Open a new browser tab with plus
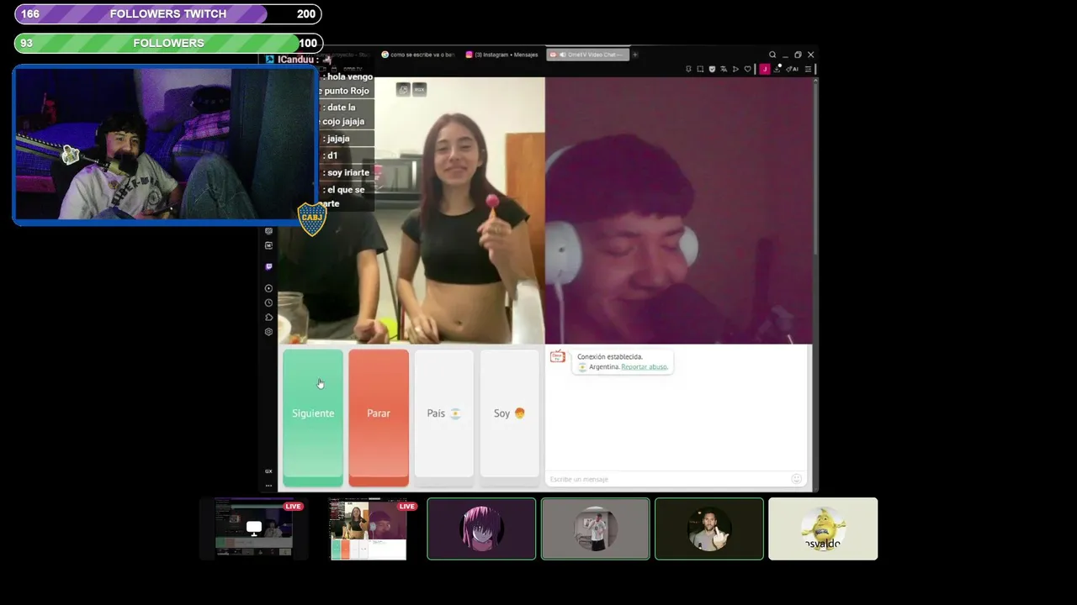 pyautogui.click(x=635, y=55)
